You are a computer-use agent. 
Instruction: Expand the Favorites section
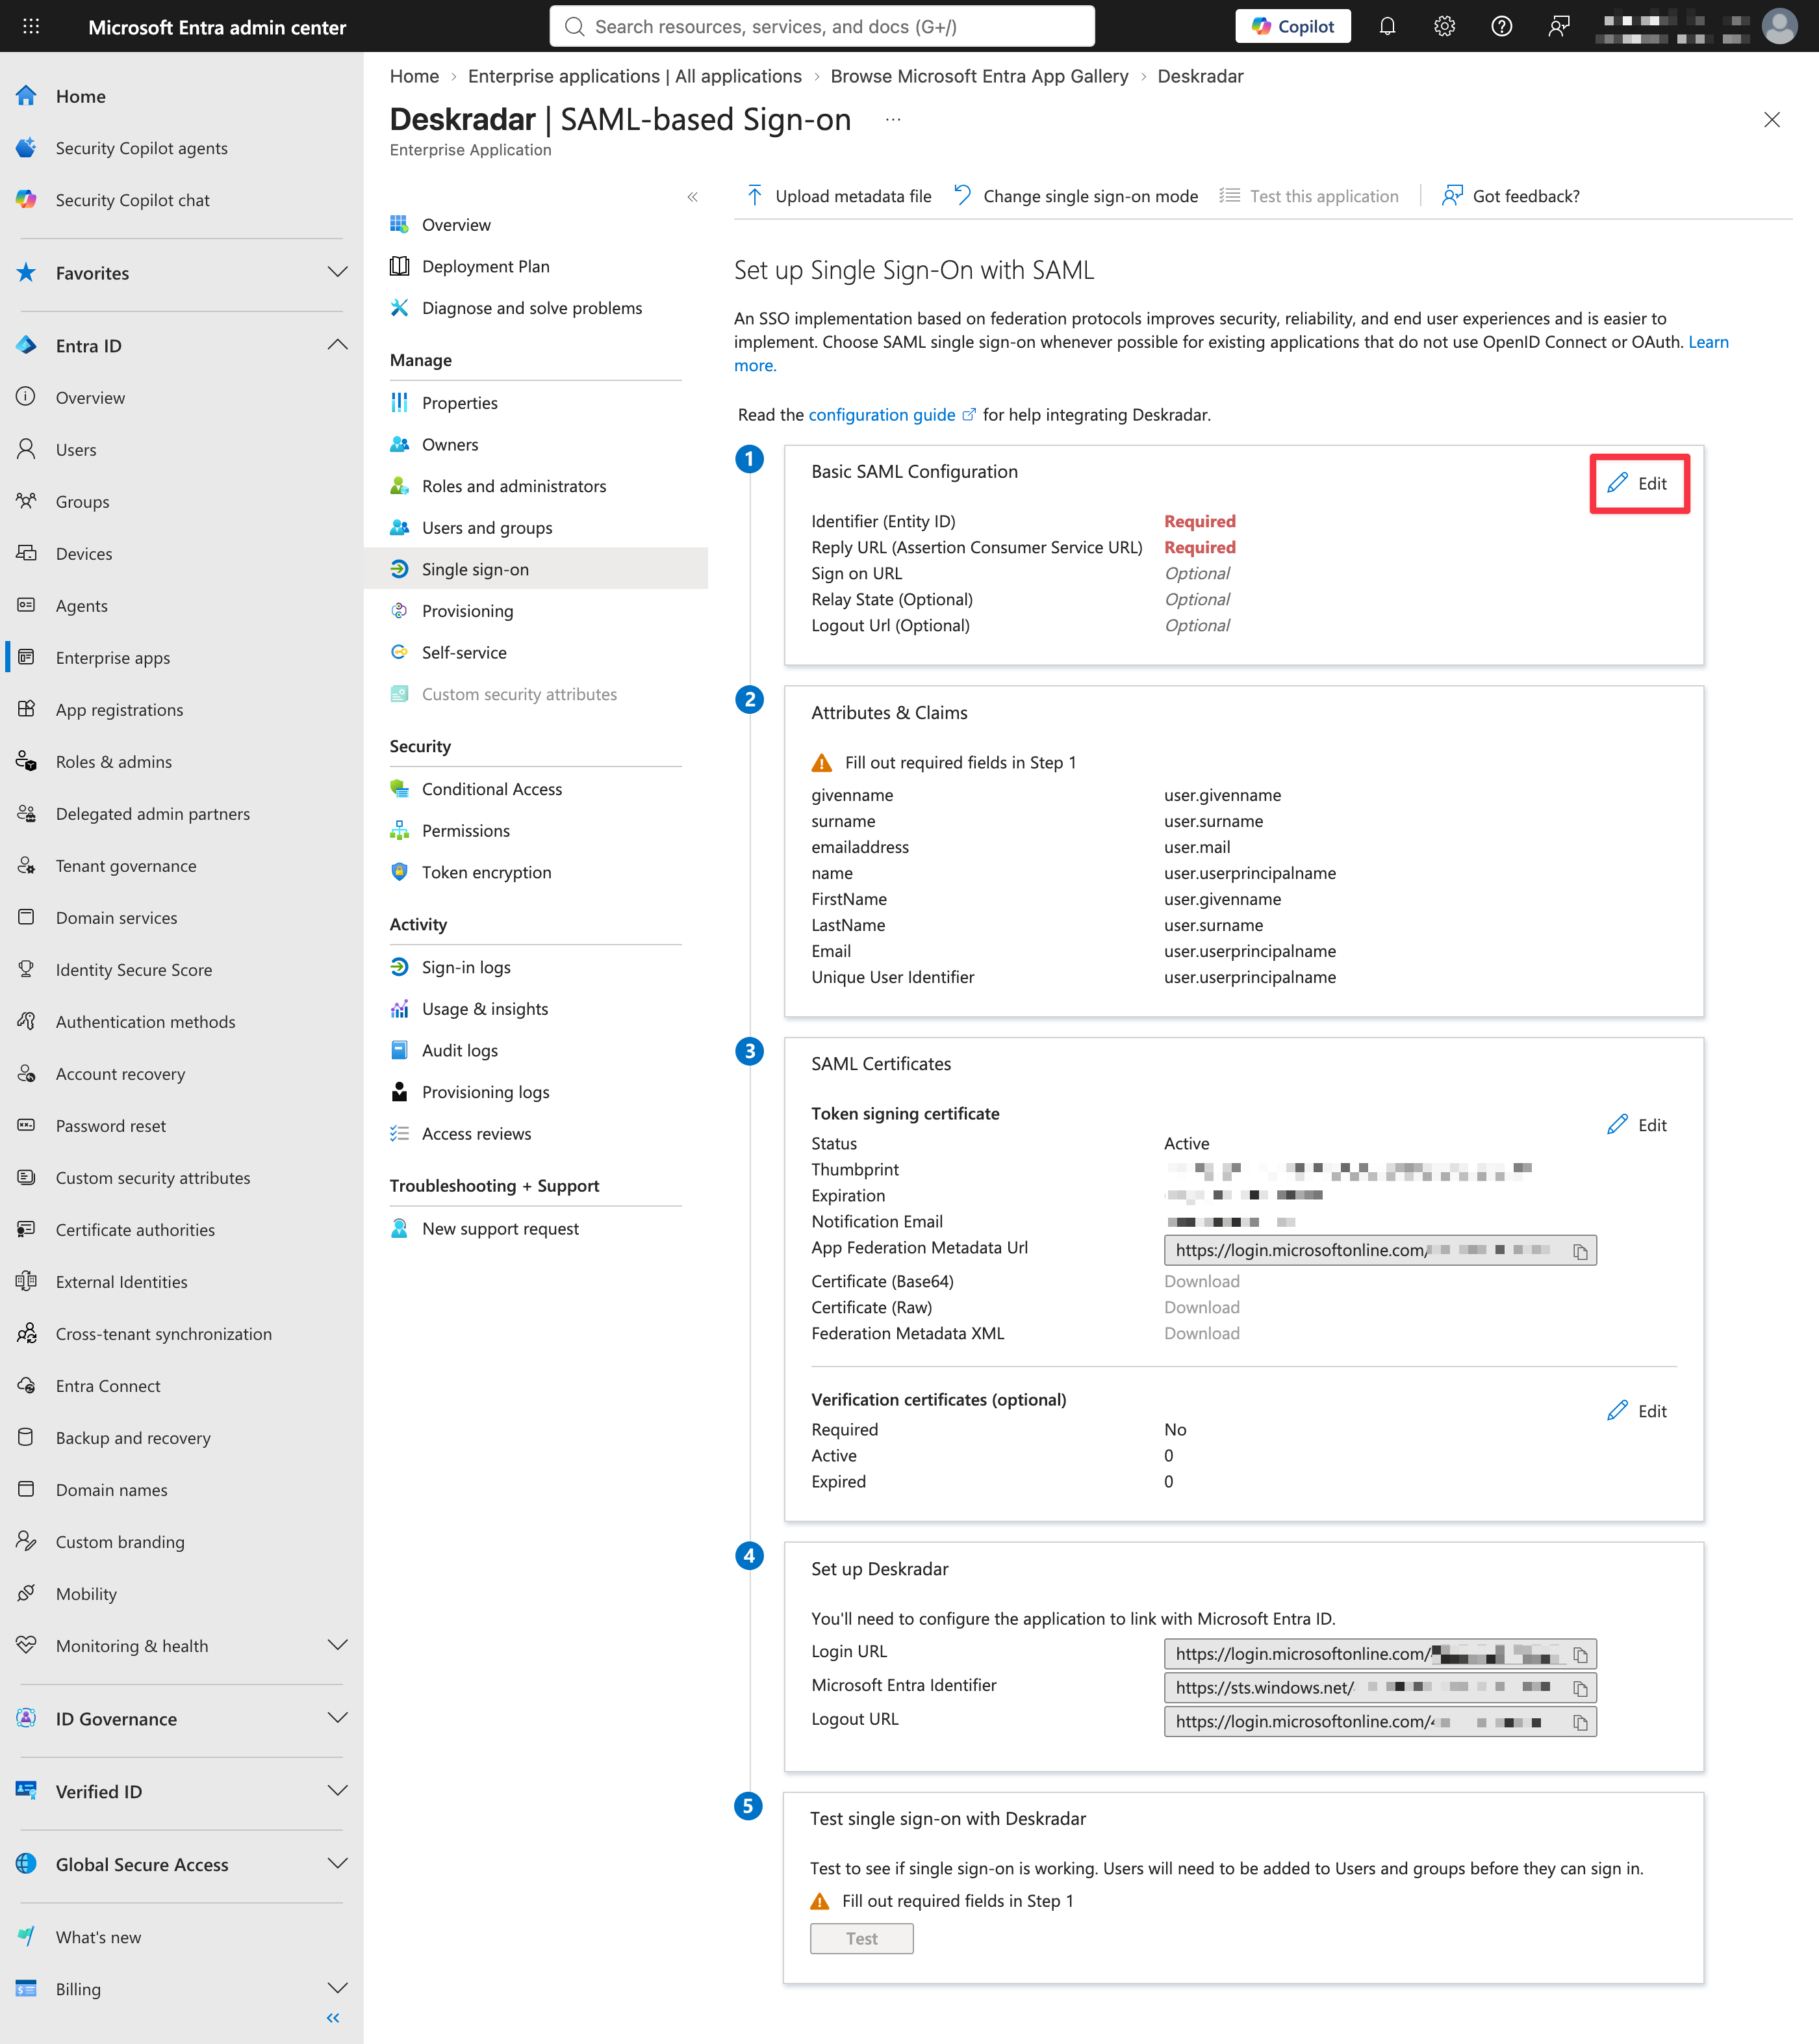(338, 273)
